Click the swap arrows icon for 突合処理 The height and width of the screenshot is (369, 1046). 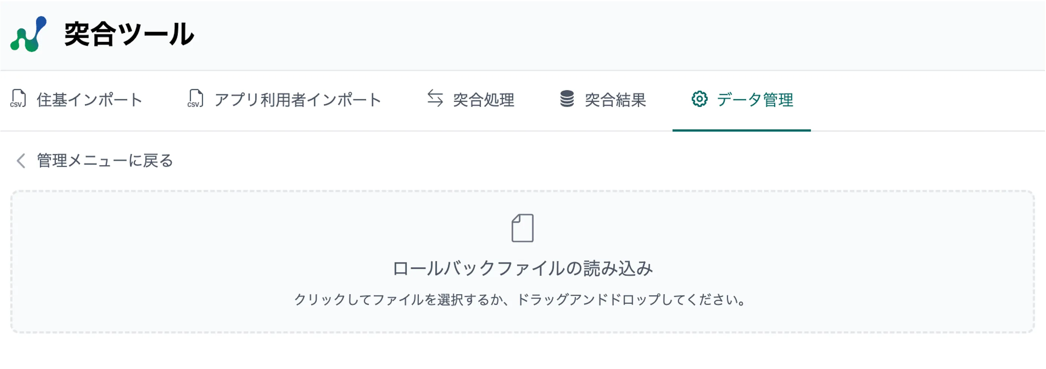pos(435,99)
